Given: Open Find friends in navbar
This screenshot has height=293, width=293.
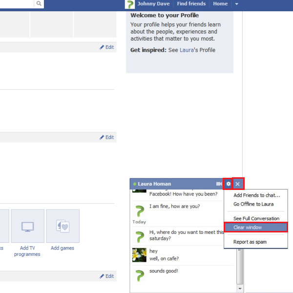Looking at the screenshot, I should pyautogui.click(x=191, y=4).
